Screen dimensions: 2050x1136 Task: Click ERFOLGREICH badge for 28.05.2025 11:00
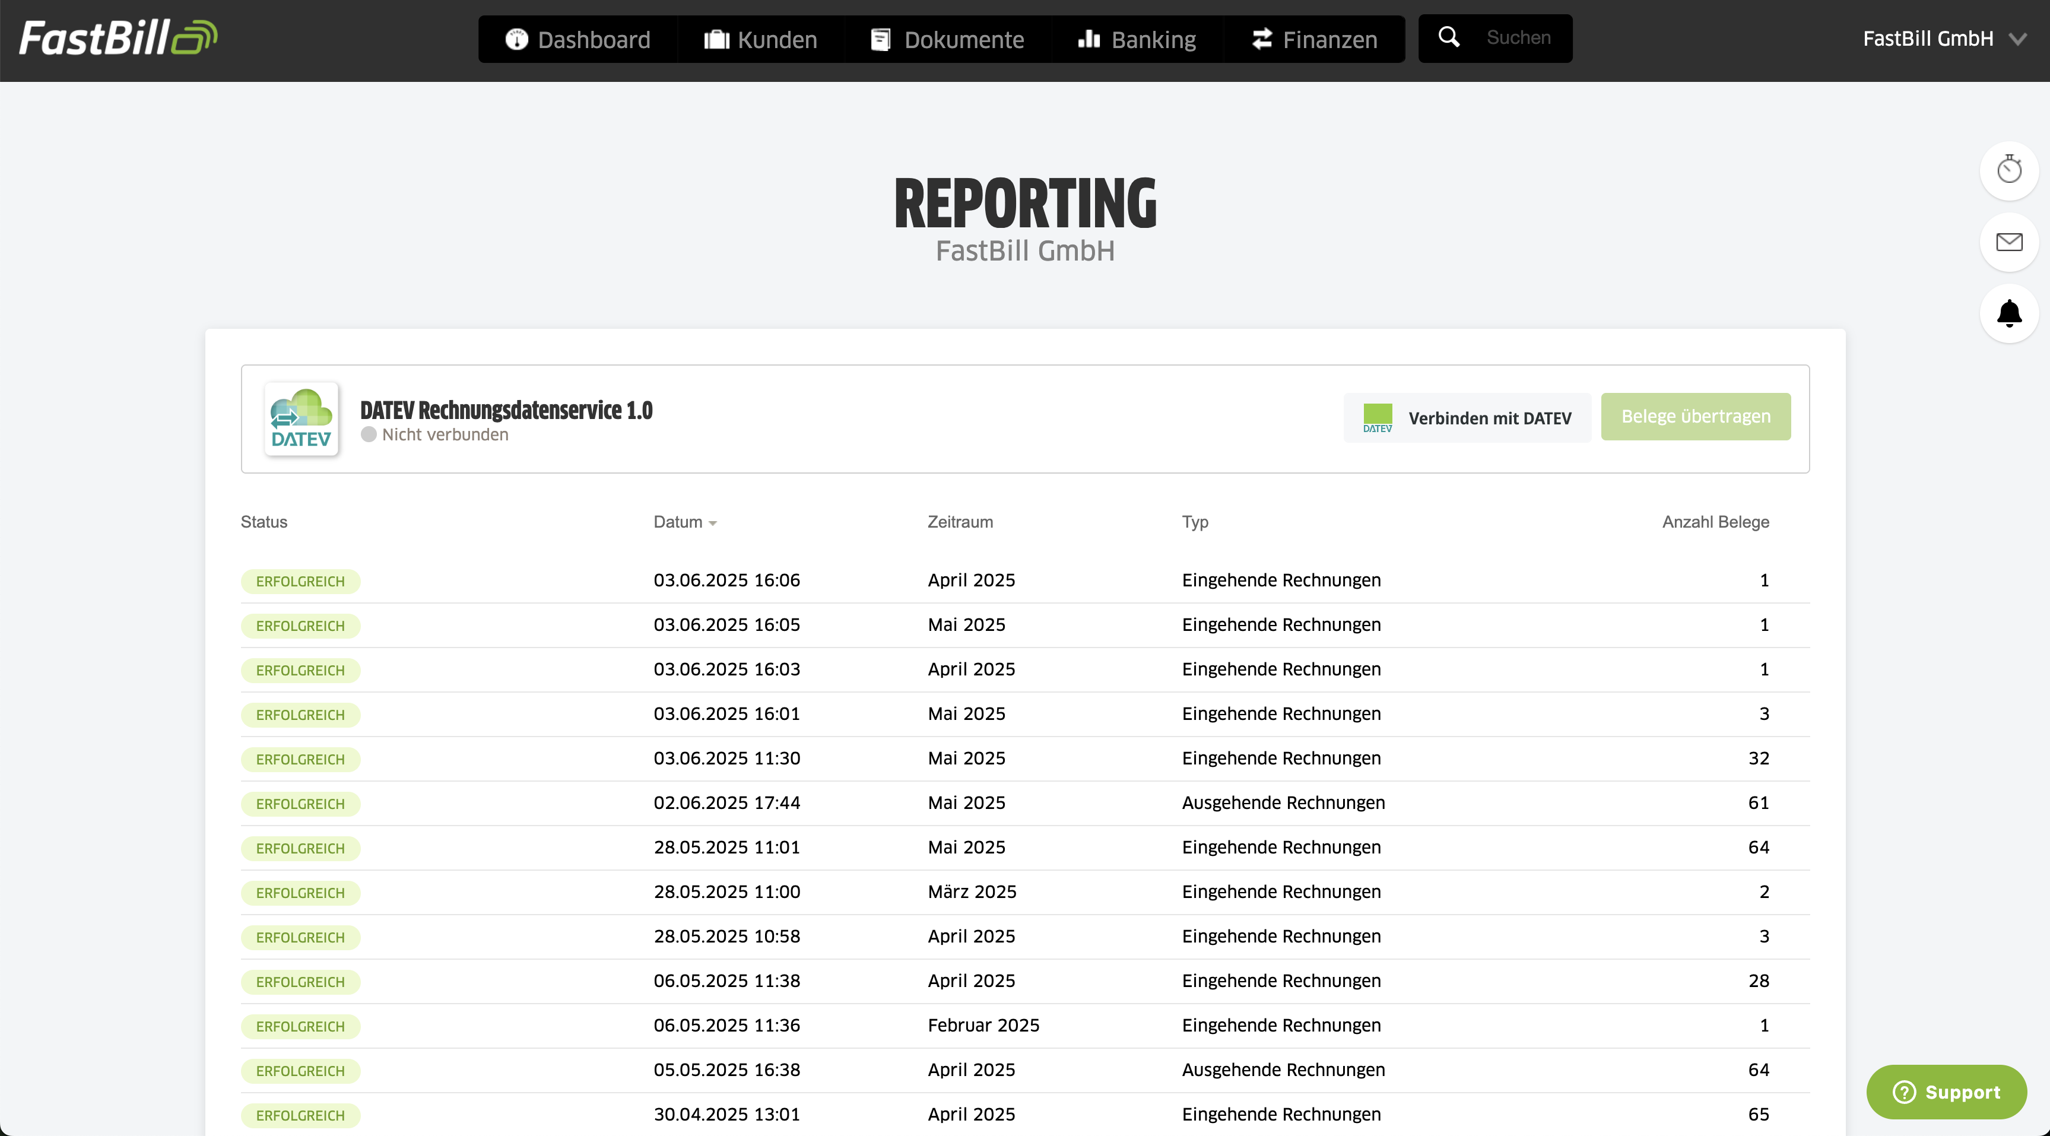(301, 893)
